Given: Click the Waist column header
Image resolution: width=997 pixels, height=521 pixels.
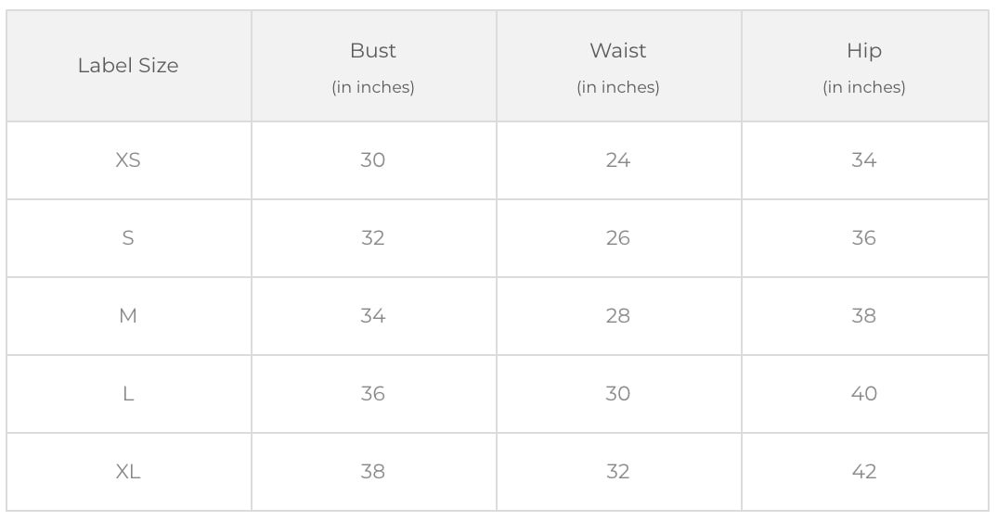Looking at the screenshot, I should (618, 51).
